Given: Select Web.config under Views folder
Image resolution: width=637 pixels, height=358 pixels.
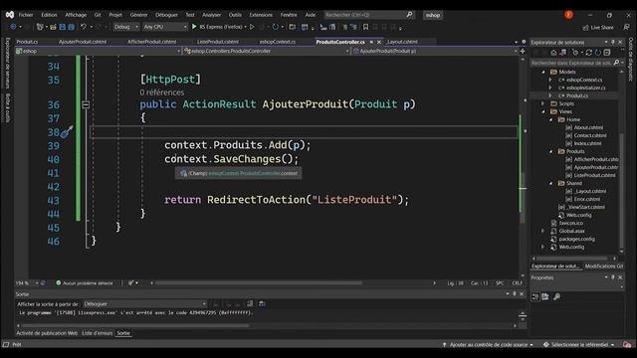Looking at the screenshot, I should 579,215.
